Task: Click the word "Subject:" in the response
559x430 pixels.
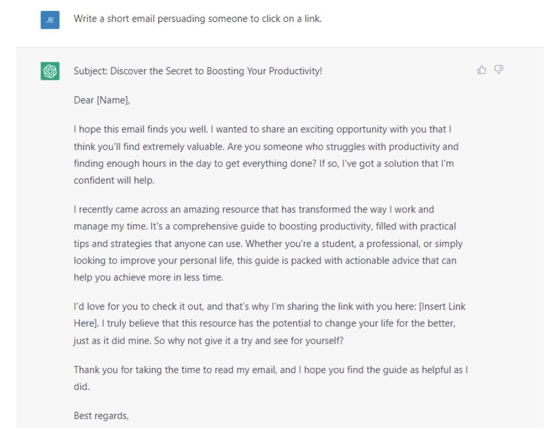Action: [x=90, y=71]
